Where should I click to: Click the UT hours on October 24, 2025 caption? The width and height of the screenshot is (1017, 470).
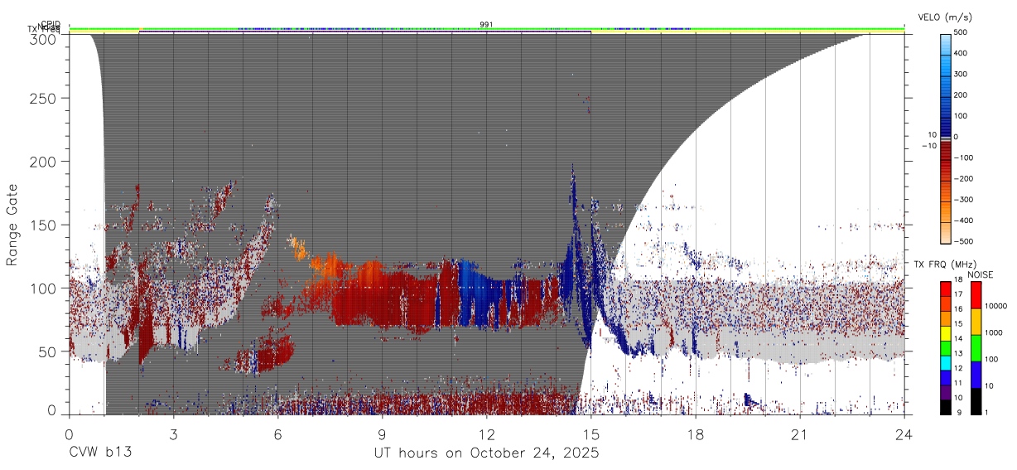click(487, 454)
